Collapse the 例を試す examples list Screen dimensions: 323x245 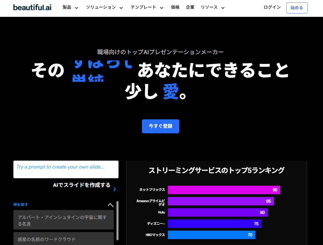[111, 205]
